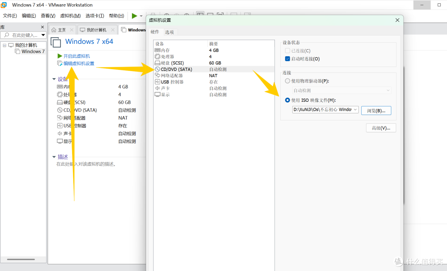Screen dimensions: 447x271
Task: Collapse the 设备 section in VM summary
Action: tap(54, 79)
